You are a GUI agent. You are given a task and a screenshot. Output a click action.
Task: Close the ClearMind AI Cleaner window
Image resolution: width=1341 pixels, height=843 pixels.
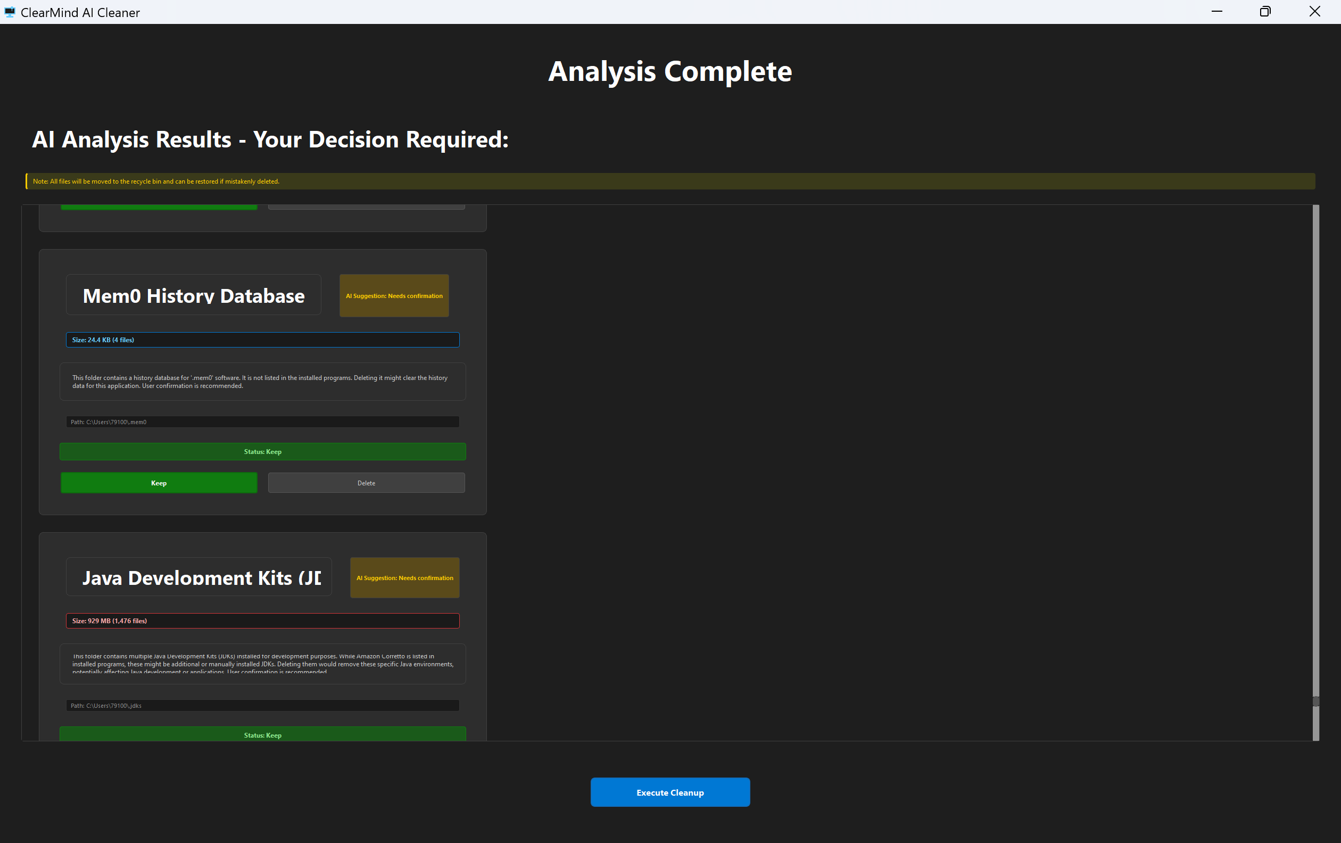click(1315, 12)
